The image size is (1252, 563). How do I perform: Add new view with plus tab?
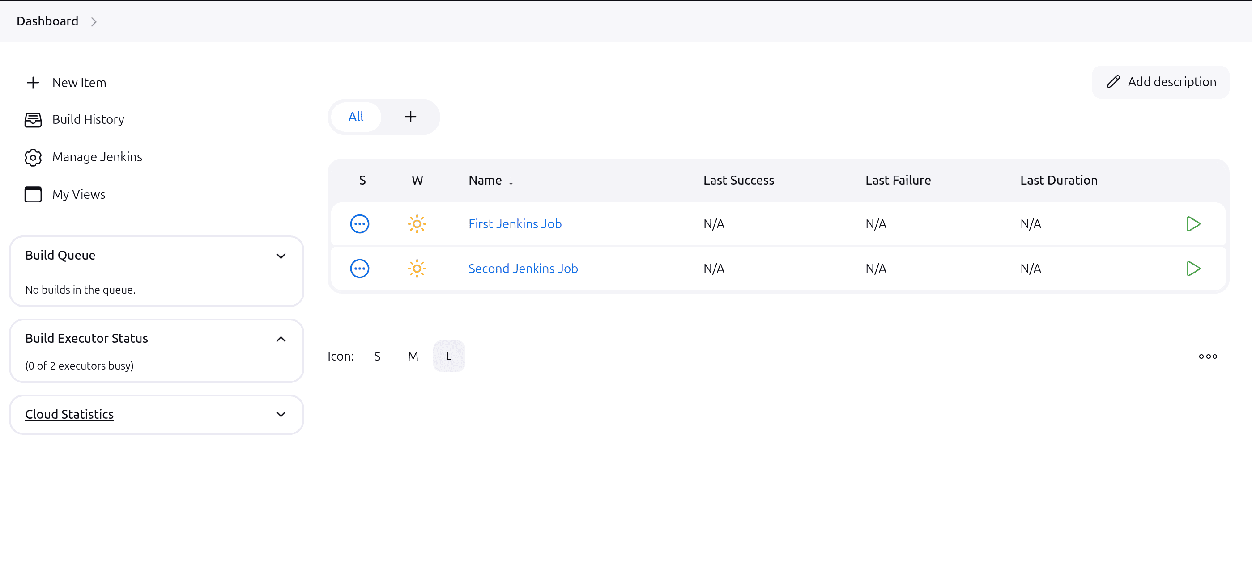[410, 117]
